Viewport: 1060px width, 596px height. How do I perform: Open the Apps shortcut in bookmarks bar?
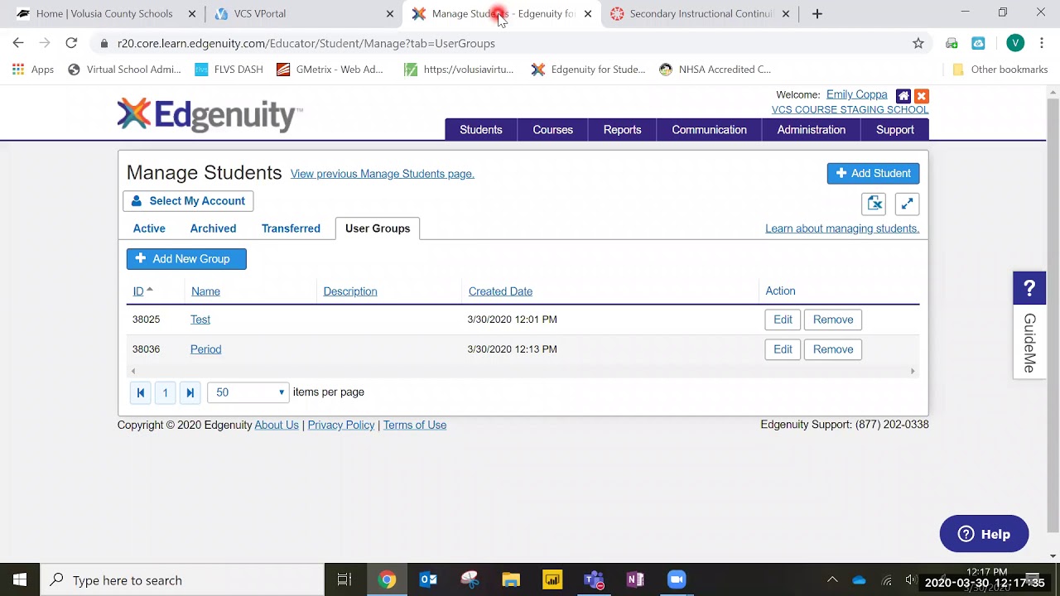tap(33, 70)
